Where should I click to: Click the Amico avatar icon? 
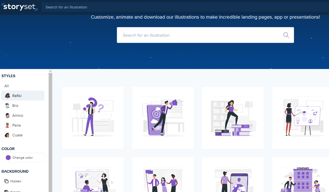[x=7, y=115]
